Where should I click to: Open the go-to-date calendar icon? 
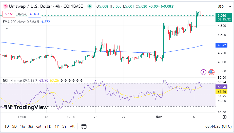[x=84, y=126]
